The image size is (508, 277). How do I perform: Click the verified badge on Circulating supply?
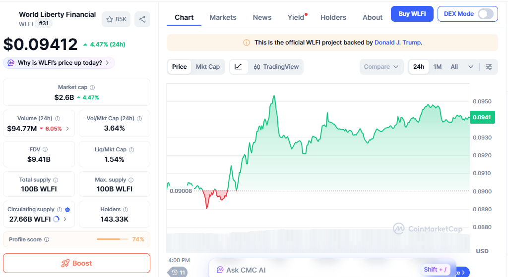click(67, 210)
